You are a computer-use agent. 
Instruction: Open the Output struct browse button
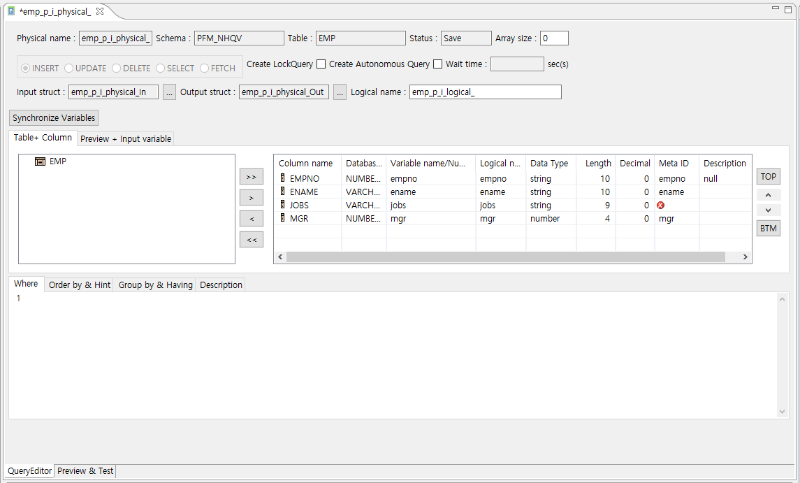[340, 92]
